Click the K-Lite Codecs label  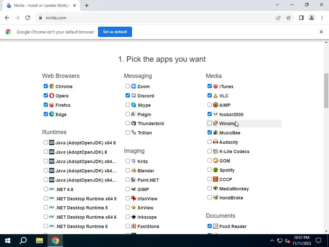pos(234,151)
